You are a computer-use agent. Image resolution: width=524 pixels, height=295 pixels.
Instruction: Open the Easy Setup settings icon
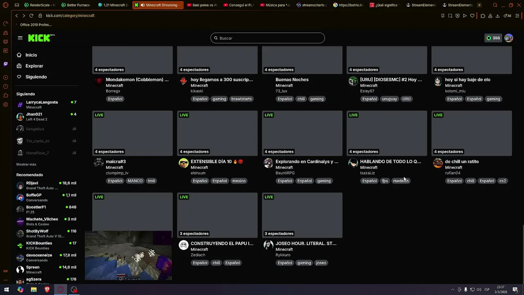pyautogui.click(x=517, y=16)
